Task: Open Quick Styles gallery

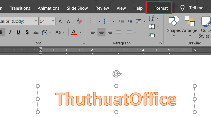Action: click(205, 27)
